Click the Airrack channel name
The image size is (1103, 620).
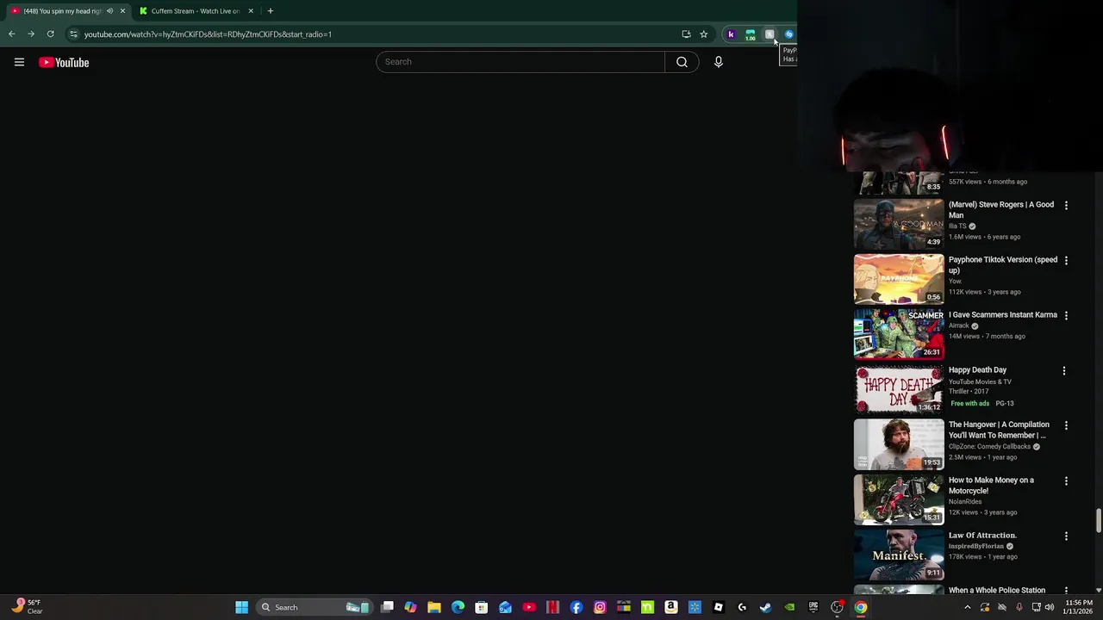coord(959,325)
